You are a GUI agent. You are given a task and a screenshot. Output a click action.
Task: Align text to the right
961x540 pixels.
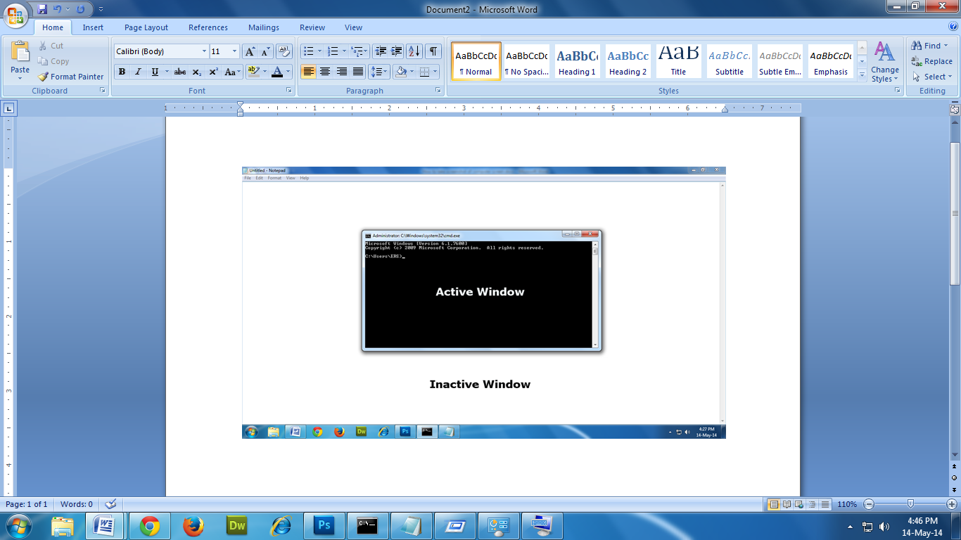coord(342,72)
